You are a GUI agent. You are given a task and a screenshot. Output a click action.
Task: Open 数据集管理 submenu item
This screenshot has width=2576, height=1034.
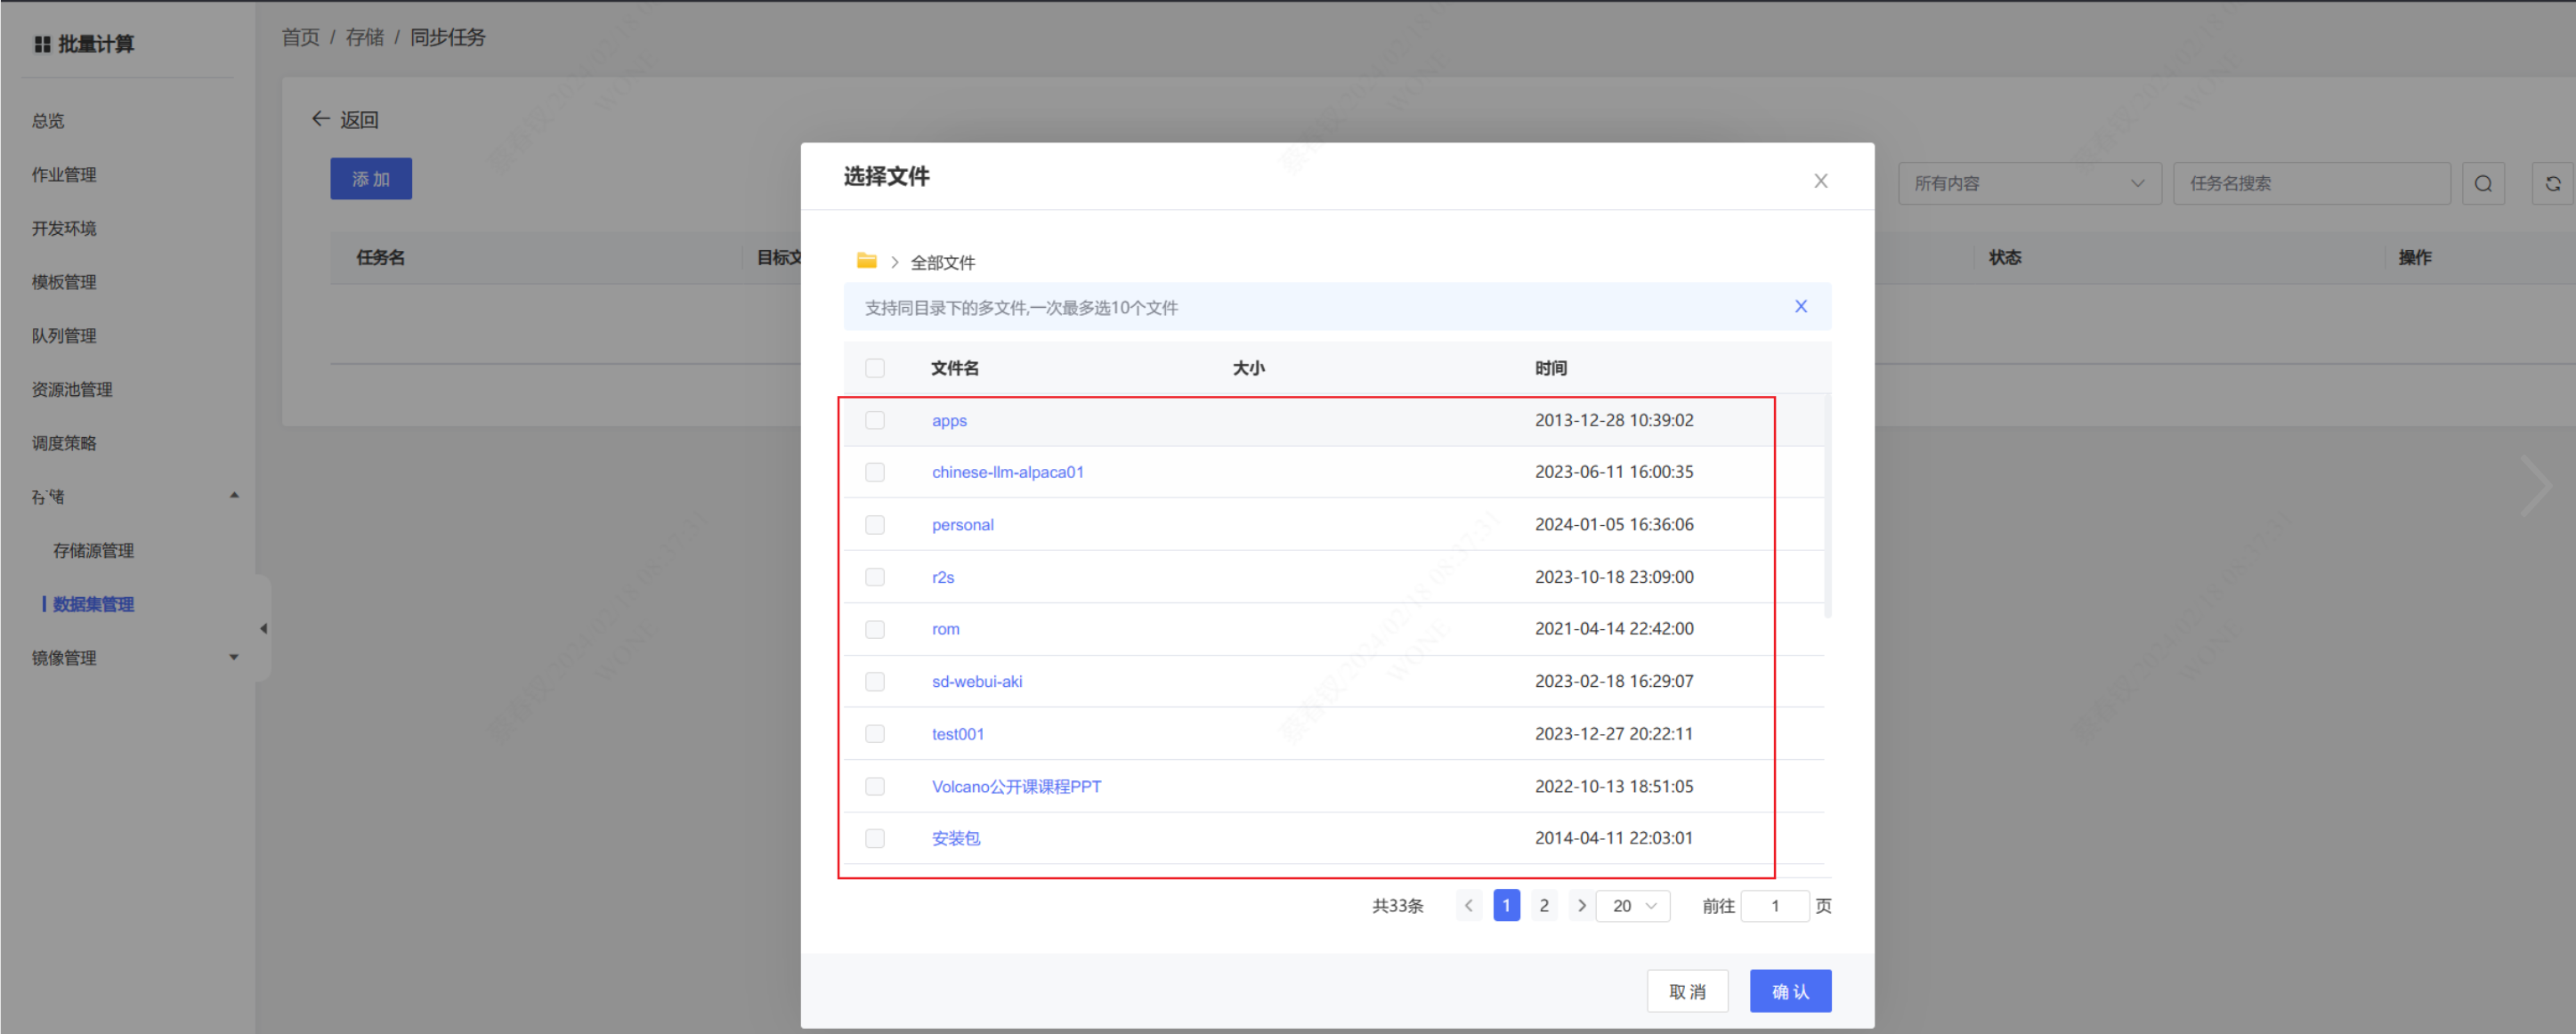click(x=93, y=604)
